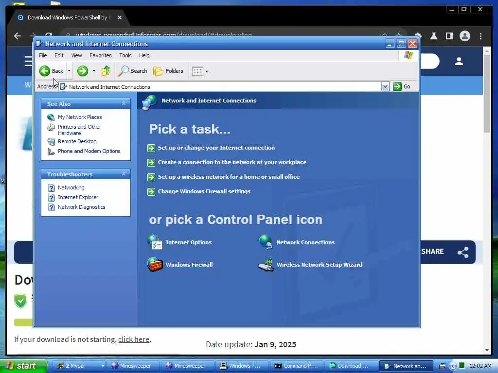This screenshot has width=498, height=373.
Task: Click the green Forward arrow button
Action: (83, 71)
